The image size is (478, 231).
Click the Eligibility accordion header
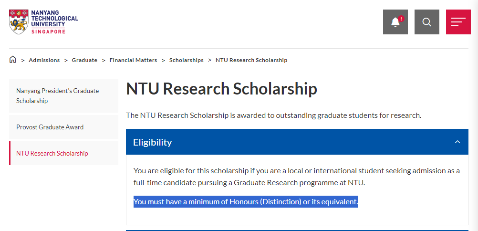[297, 142]
